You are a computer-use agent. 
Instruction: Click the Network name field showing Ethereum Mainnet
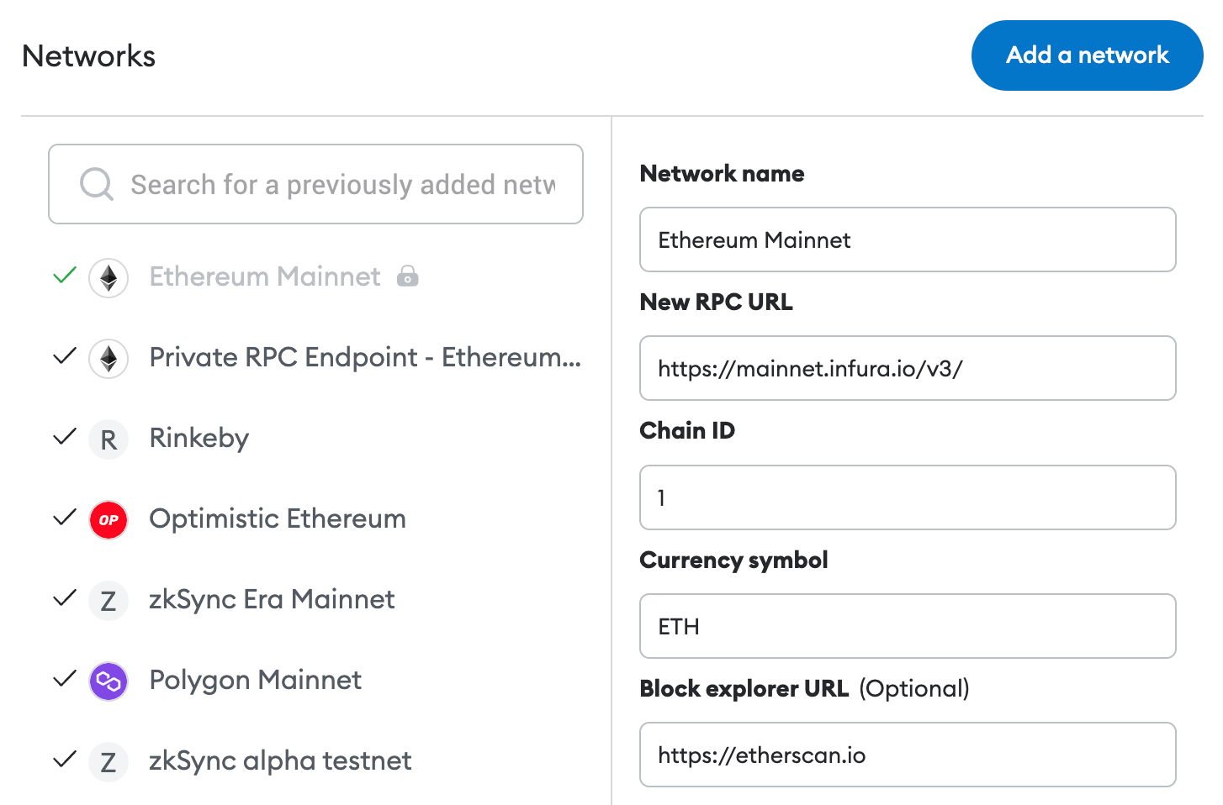point(908,239)
